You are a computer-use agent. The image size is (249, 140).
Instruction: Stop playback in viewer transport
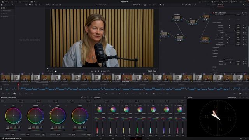[x=98, y=71]
